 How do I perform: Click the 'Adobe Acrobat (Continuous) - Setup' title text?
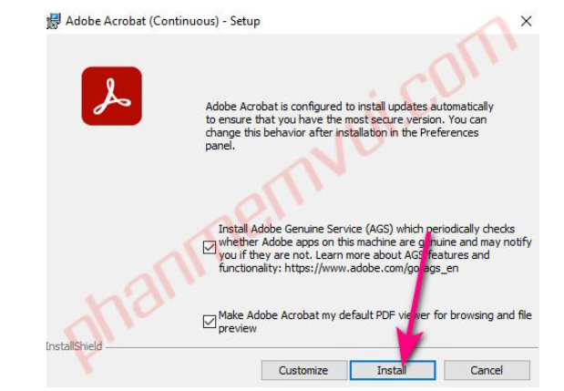[162, 21]
